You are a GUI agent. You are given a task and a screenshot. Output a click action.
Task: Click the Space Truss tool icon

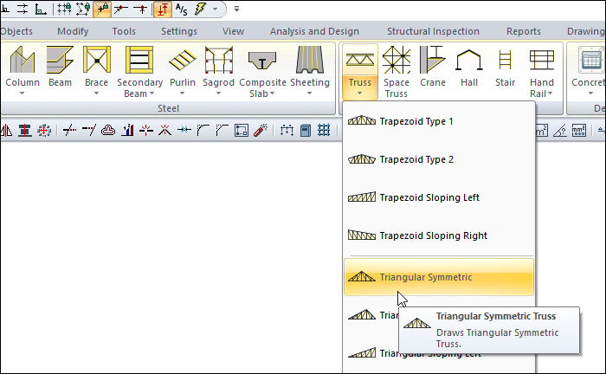pos(396,60)
